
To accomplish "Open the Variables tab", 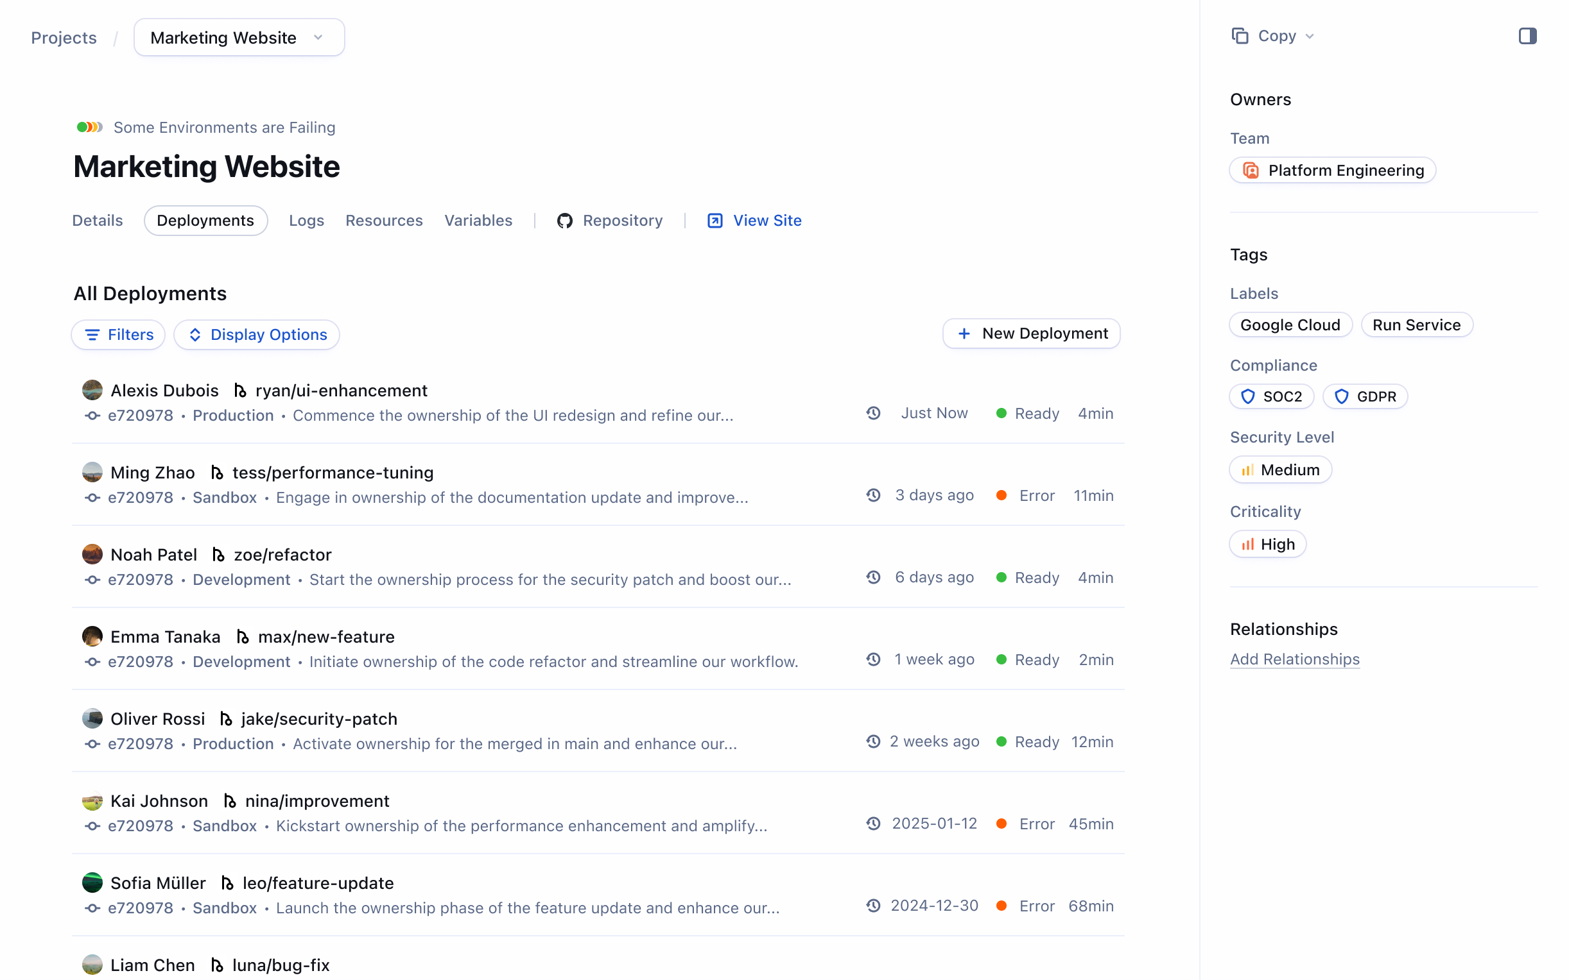I will click(478, 221).
